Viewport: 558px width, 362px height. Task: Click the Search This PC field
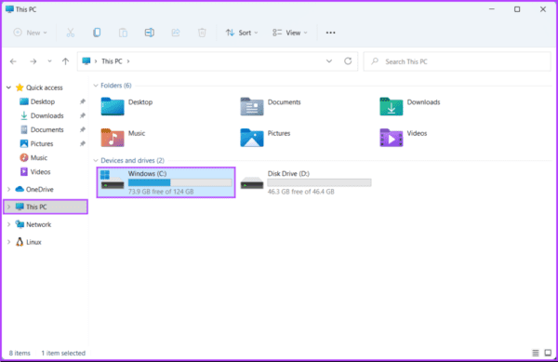pos(457,61)
